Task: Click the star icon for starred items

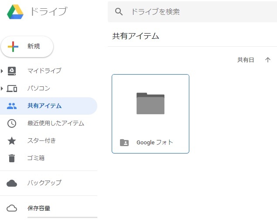Action: [12, 141]
